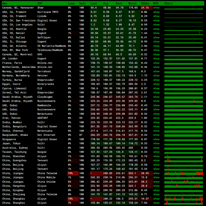
Task: Show MTR for Iran, Tehran AS57497
Action: pos(156,118)
